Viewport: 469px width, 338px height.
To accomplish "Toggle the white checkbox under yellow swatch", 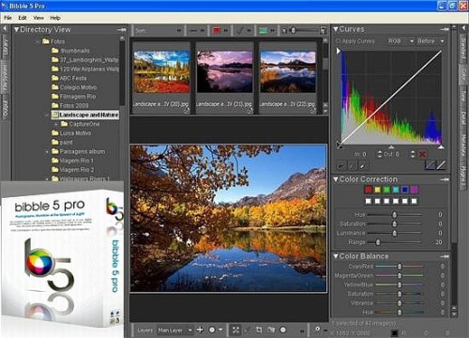I will coord(377,201).
